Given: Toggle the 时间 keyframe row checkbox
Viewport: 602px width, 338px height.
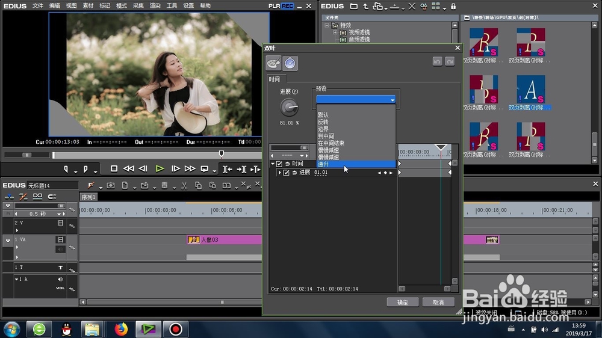Looking at the screenshot, I should point(279,164).
